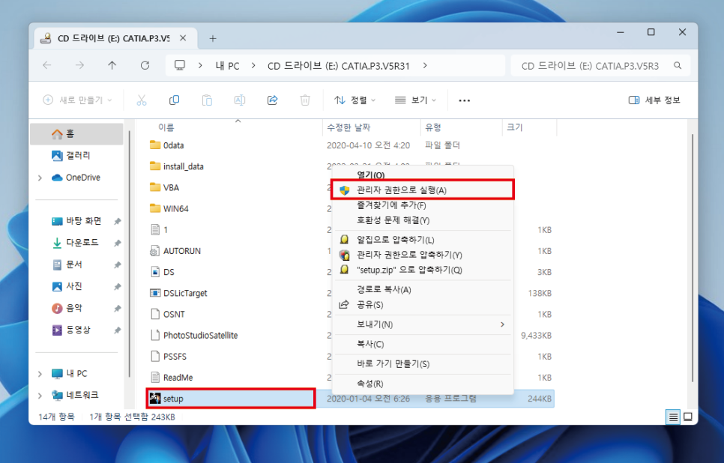Select the AUTORUN file icon
724x463 pixels.
tap(155, 251)
